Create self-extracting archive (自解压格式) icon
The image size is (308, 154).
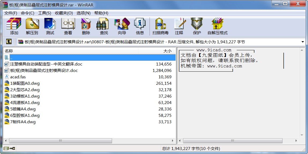(x=217, y=26)
